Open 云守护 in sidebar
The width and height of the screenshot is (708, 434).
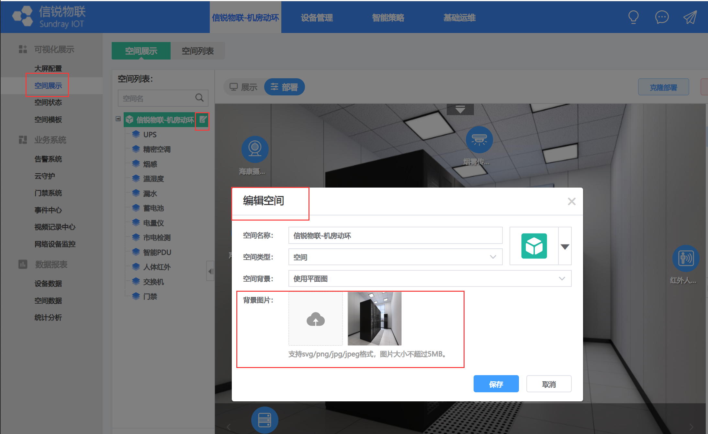click(x=45, y=176)
